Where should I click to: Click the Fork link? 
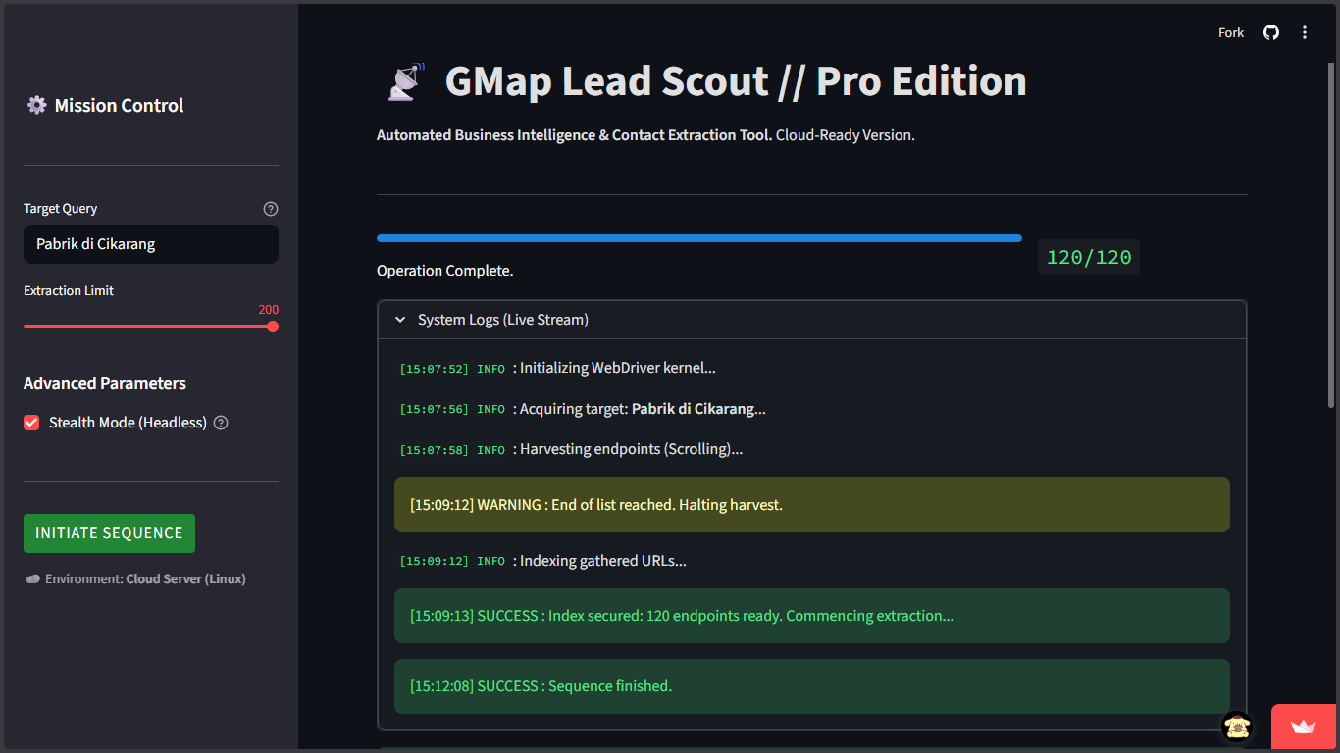coord(1231,32)
